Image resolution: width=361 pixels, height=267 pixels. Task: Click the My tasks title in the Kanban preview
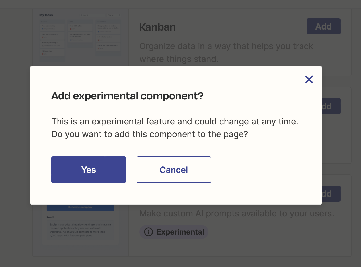point(46,15)
